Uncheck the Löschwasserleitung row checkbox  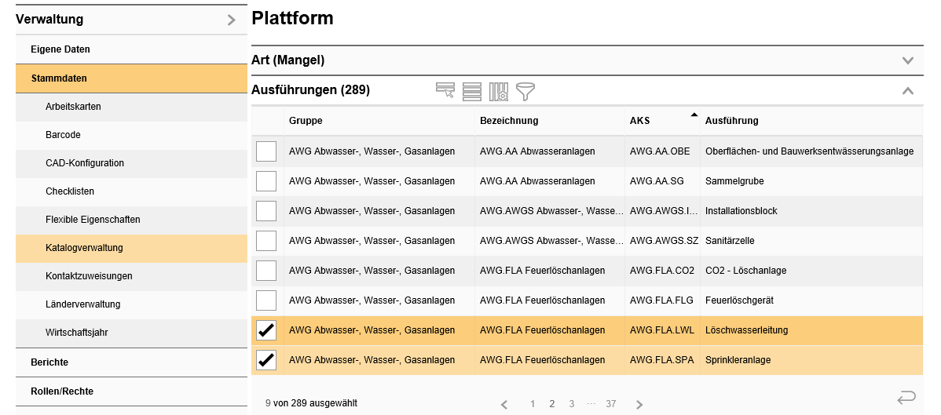tap(267, 330)
